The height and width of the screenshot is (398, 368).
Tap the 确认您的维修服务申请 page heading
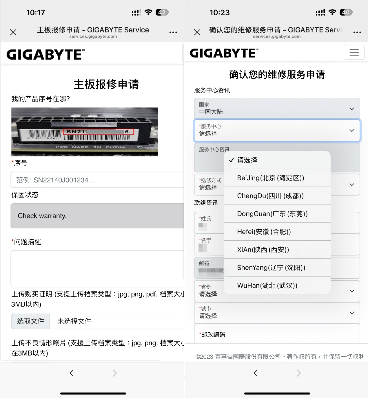(277, 74)
